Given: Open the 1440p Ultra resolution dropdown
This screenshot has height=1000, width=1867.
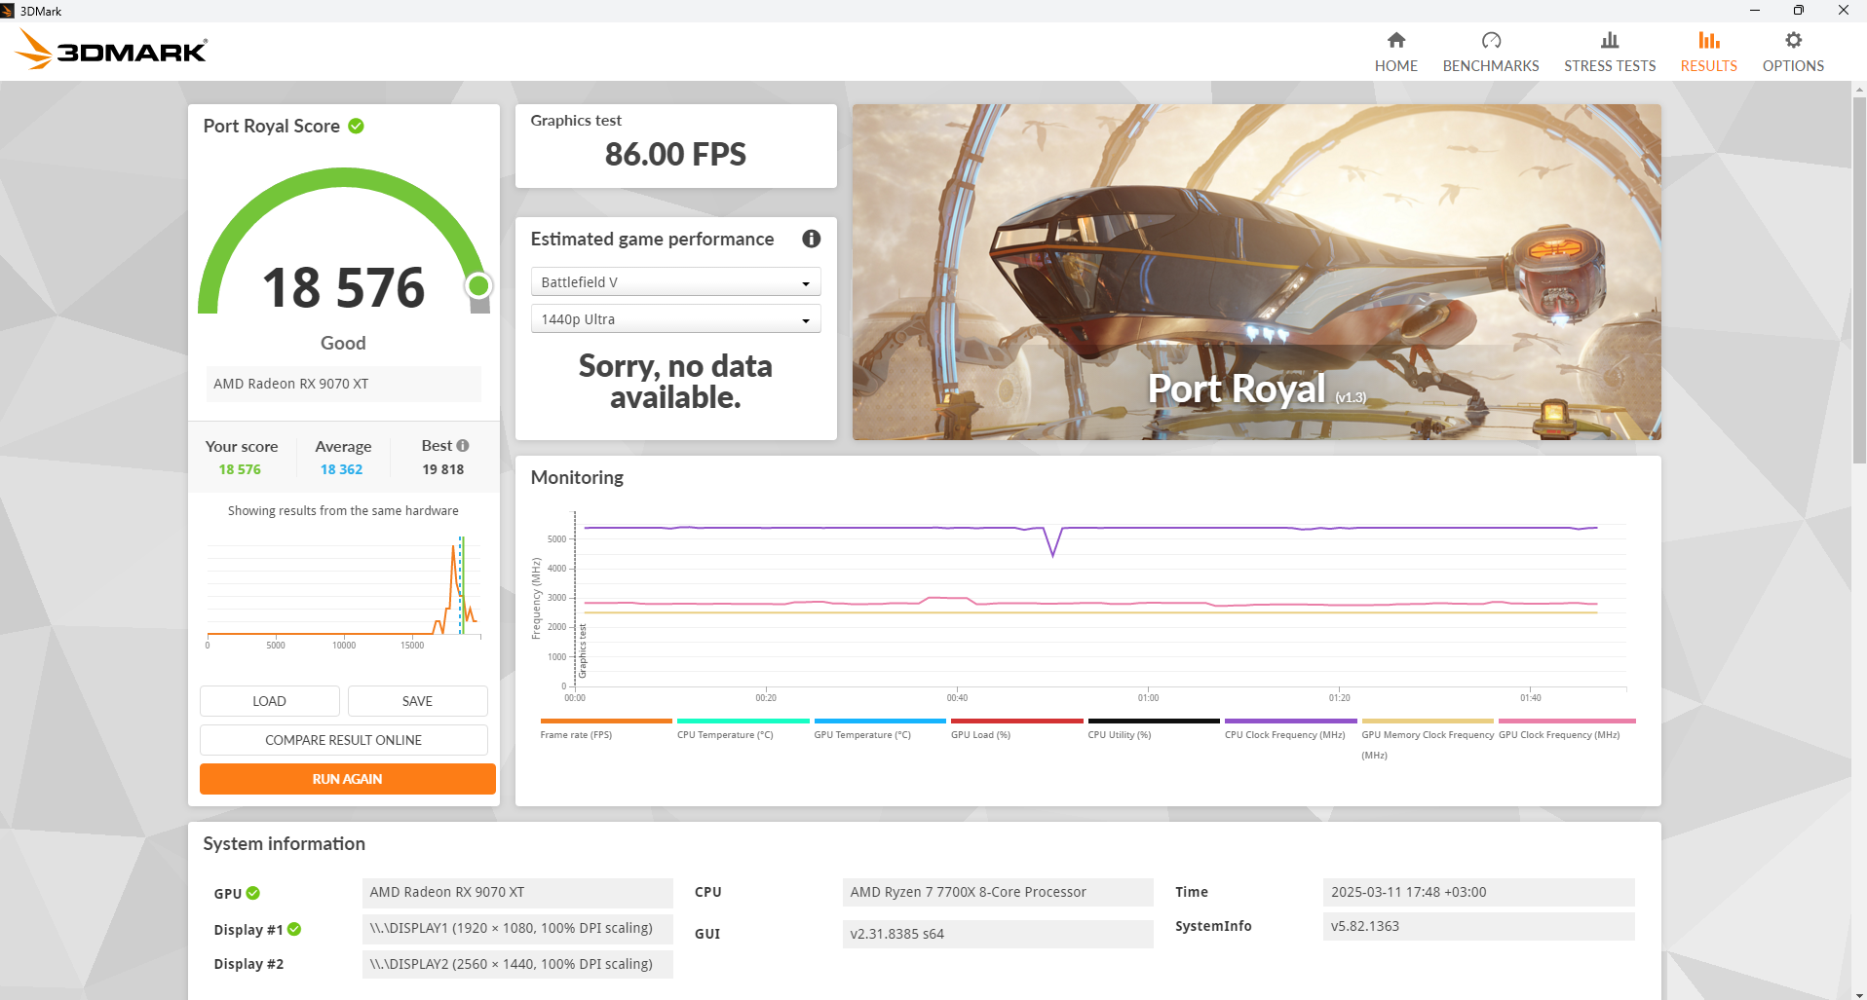Looking at the screenshot, I should click(x=675, y=318).
